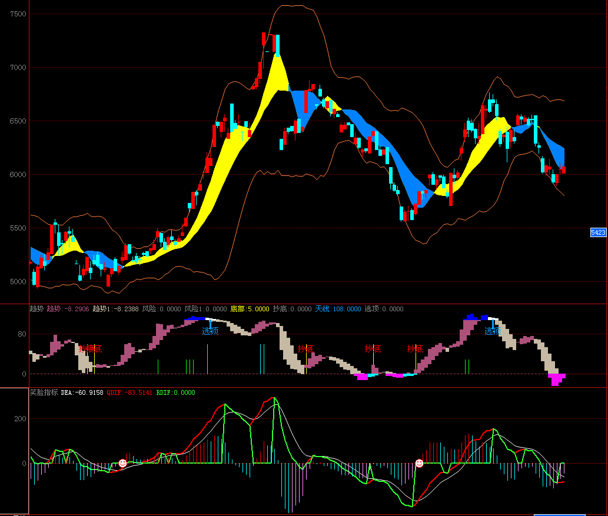Screen dimensions: 608x516
Task: Select the 笑脸指标 indicator name label
Action: coord(44,392)
